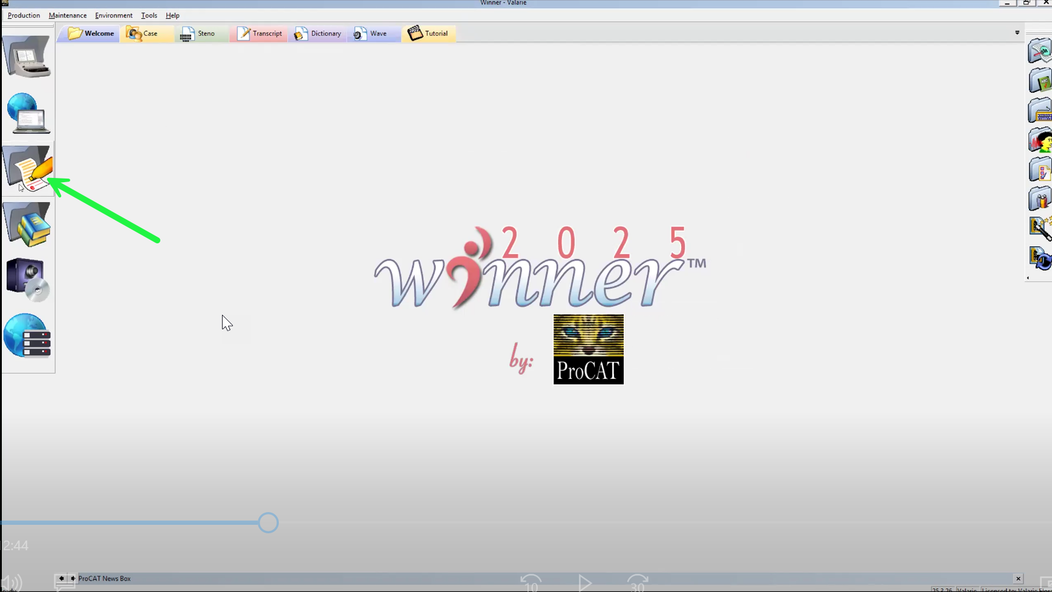Skip the video forward 30 seconds

click(x=638, y=583)
